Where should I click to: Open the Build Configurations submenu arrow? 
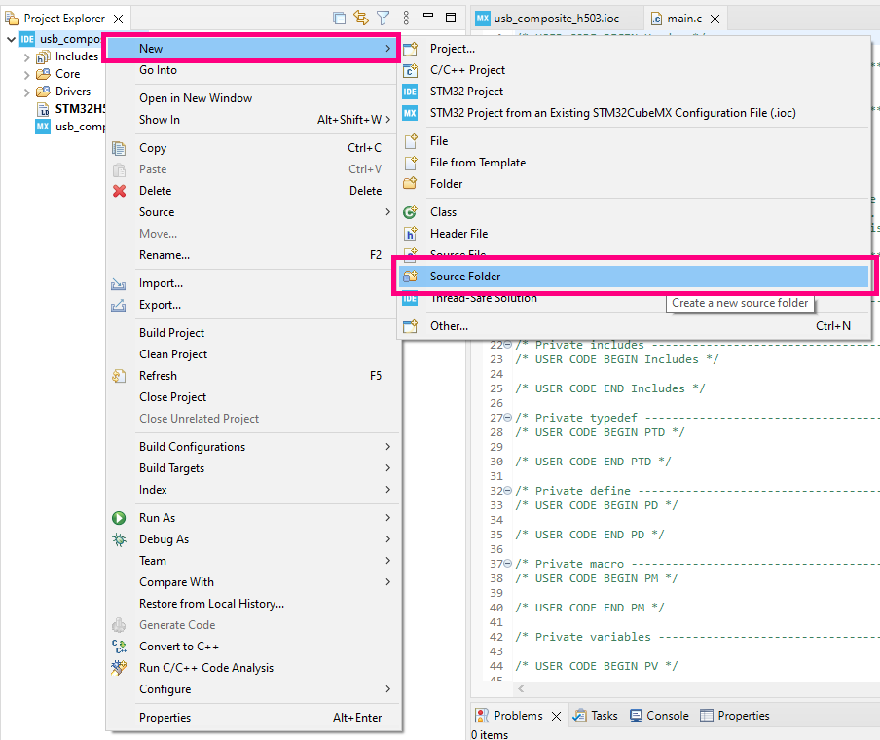pyautogui.click(x=387, y=447)
